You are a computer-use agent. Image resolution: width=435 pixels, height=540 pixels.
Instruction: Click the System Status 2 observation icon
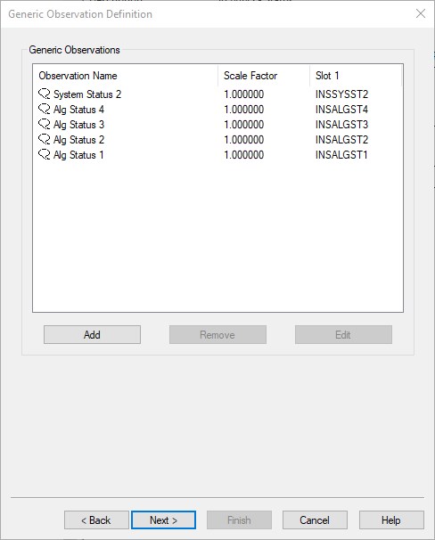coord(44,94)
